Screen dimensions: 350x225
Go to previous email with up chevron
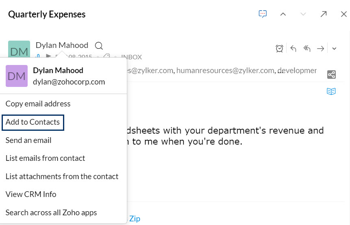tap(283, 14)
